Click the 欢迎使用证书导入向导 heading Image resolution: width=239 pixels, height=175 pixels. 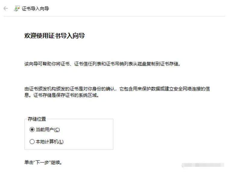[x=55, y=36]
